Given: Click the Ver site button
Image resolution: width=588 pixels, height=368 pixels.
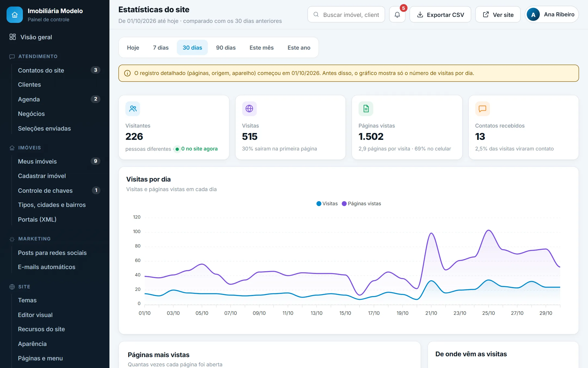Looking at the screenshot, I should (498, 14).
